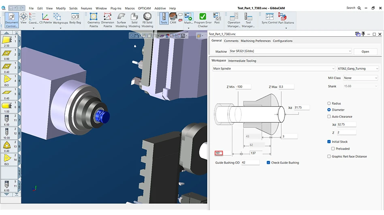The image size is (384, 215).
Task: Open the Plug-Ins menu
Action: 115,8
